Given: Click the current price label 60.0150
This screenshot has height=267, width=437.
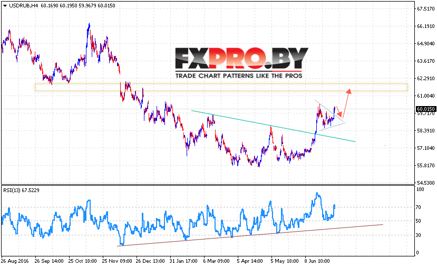Looking at the screenshot, I should point(425,109).
